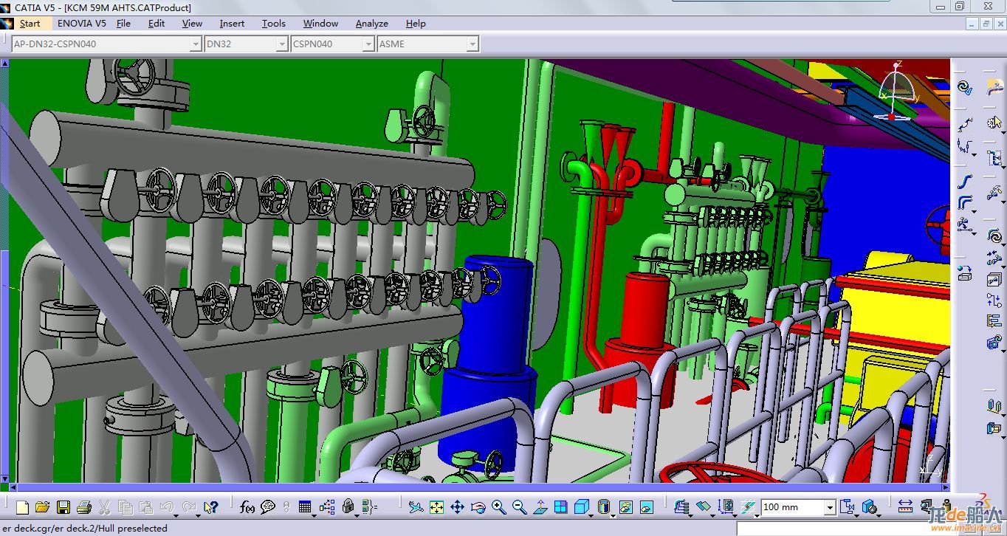
Task: Open the CSPN040 spec dropdown
Action: click(368, 44)
